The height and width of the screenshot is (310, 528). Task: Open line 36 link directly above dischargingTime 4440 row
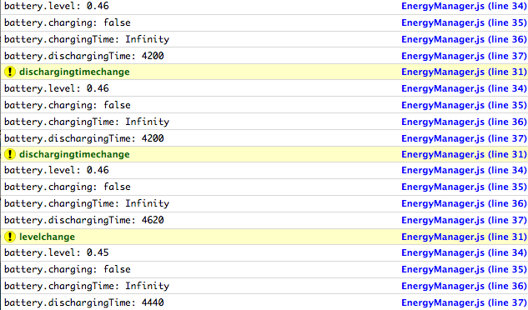[464, 286]
